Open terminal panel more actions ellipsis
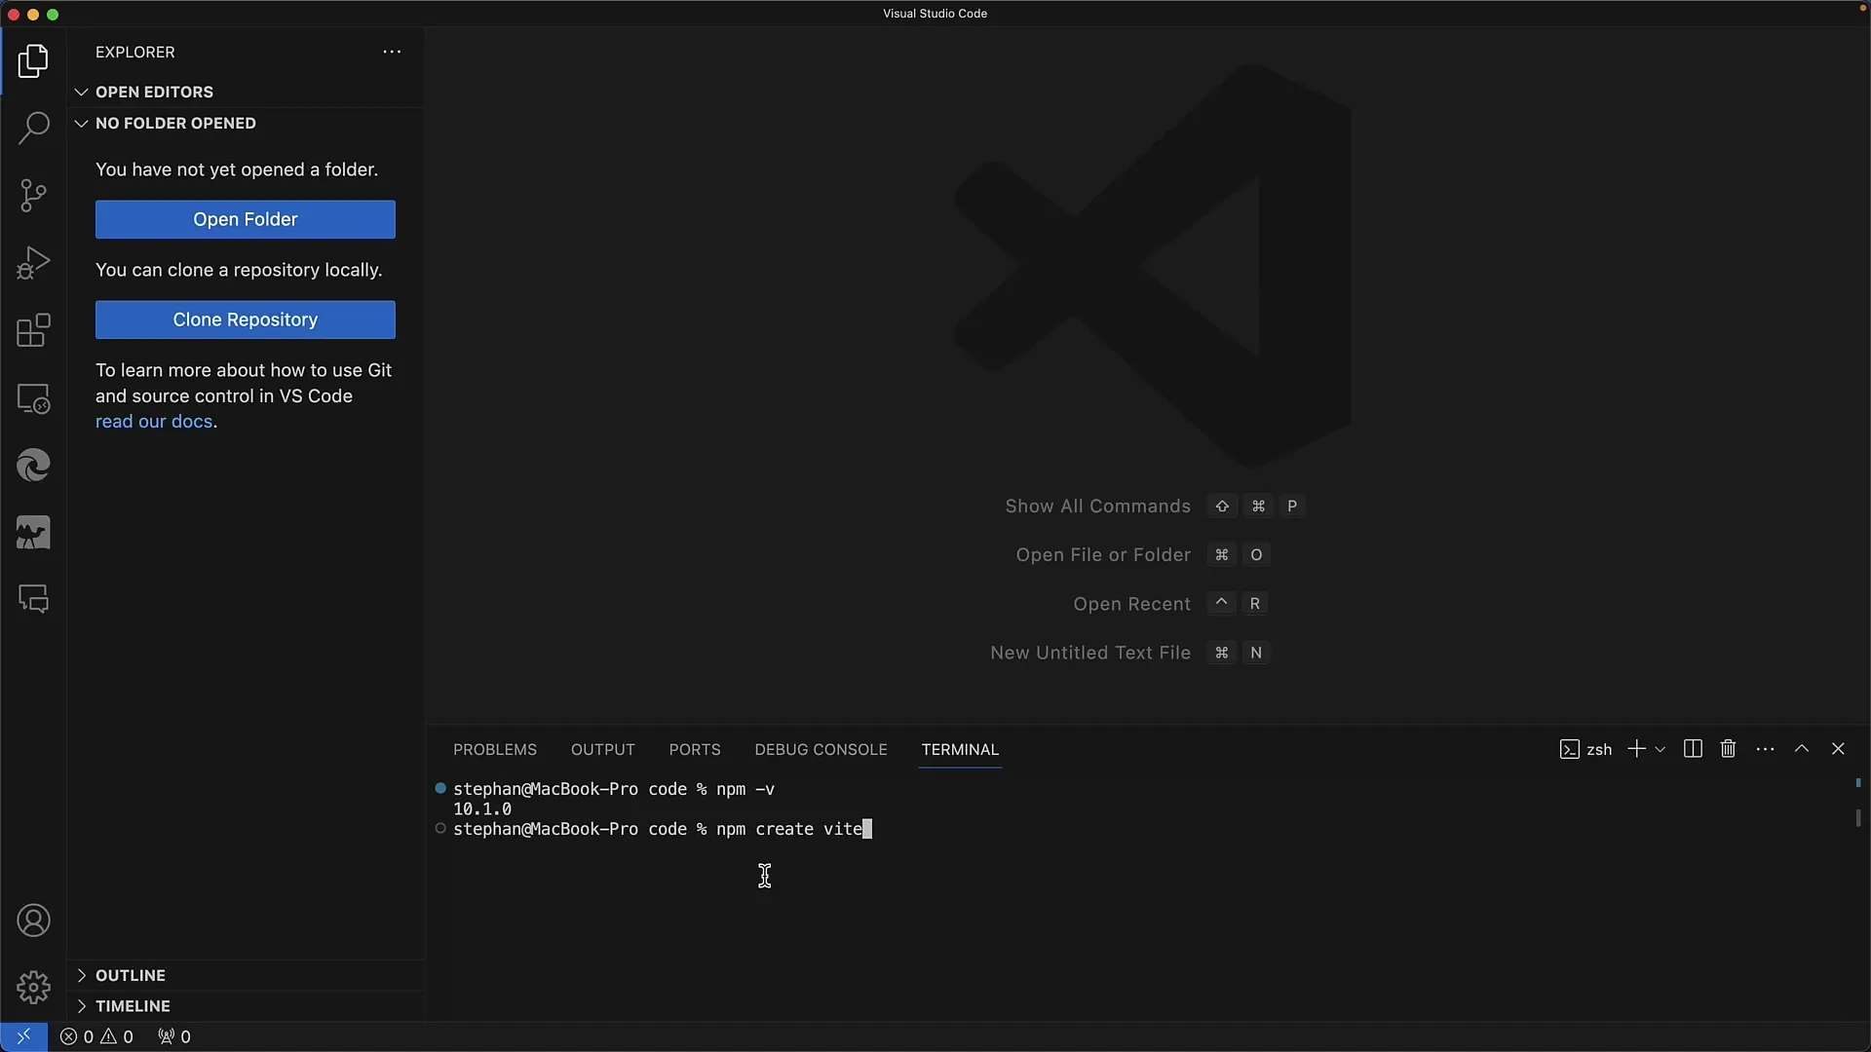Viewport: 1871px width, 1052px height. click(x=1765, y=748)
